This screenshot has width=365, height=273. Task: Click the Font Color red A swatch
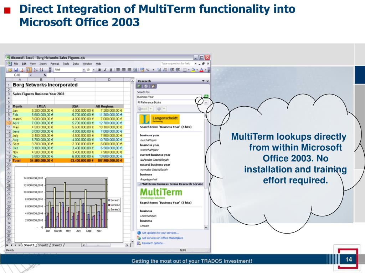click(x=202, y=70)
